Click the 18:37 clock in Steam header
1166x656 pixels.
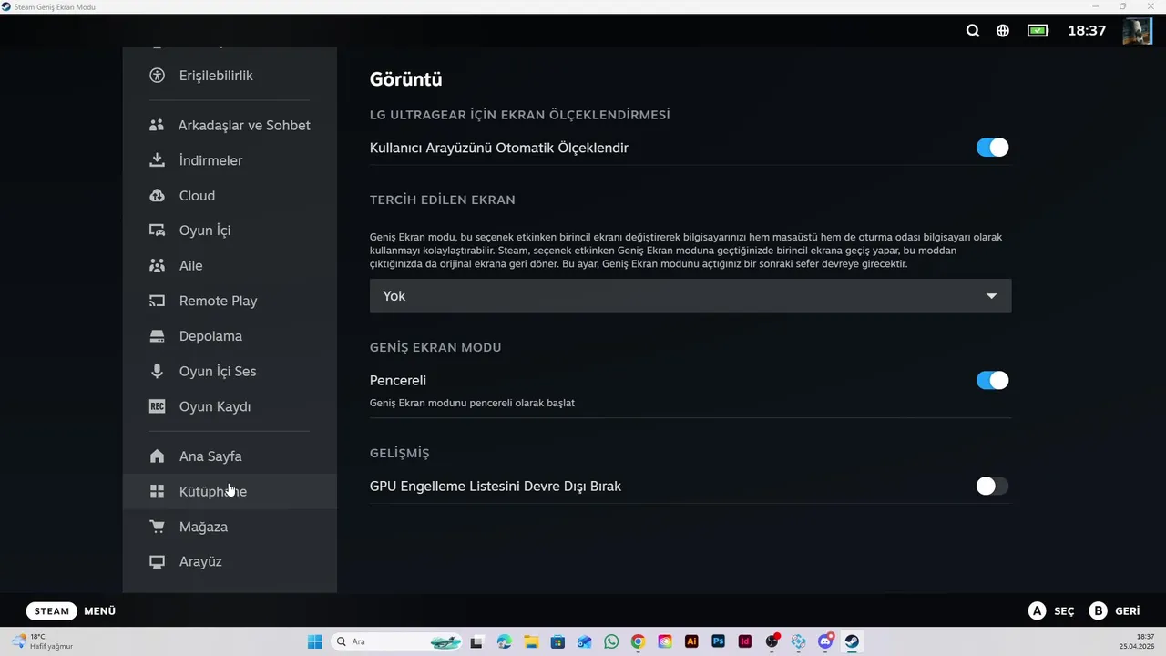point(1087,30)
